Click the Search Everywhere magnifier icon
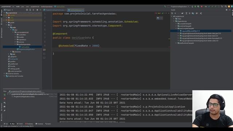The height and width of the screenshot is (131, 233). point(226,7)
